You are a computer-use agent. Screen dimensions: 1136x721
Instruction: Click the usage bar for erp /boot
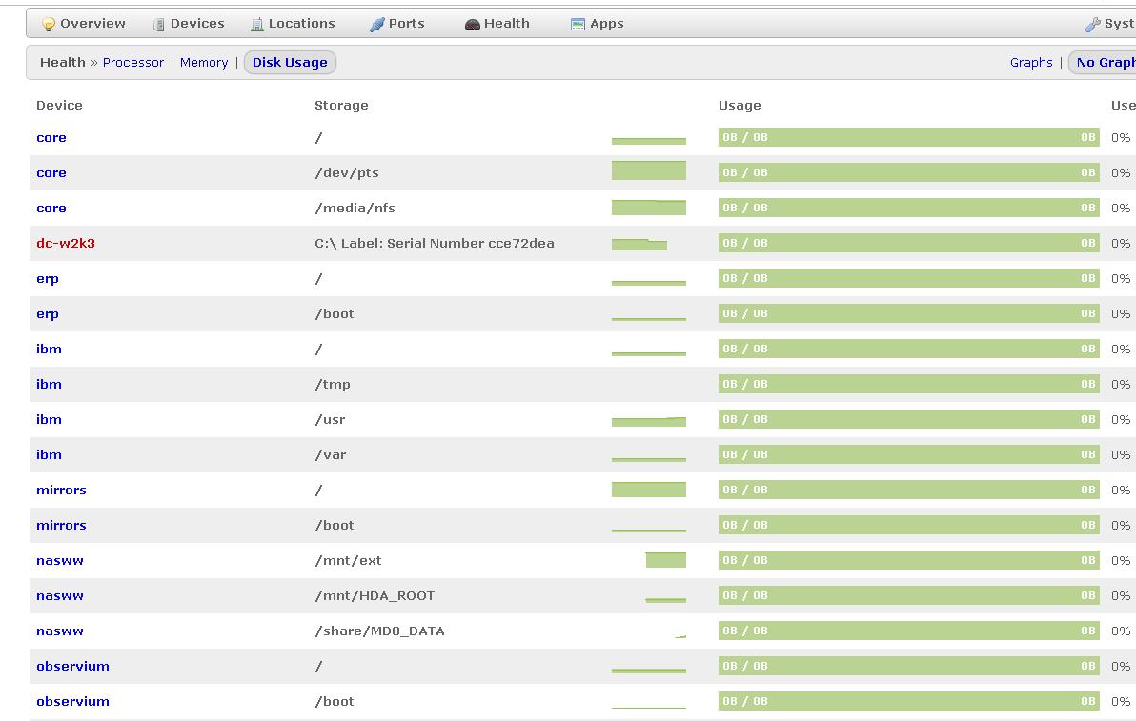[908, 314]
